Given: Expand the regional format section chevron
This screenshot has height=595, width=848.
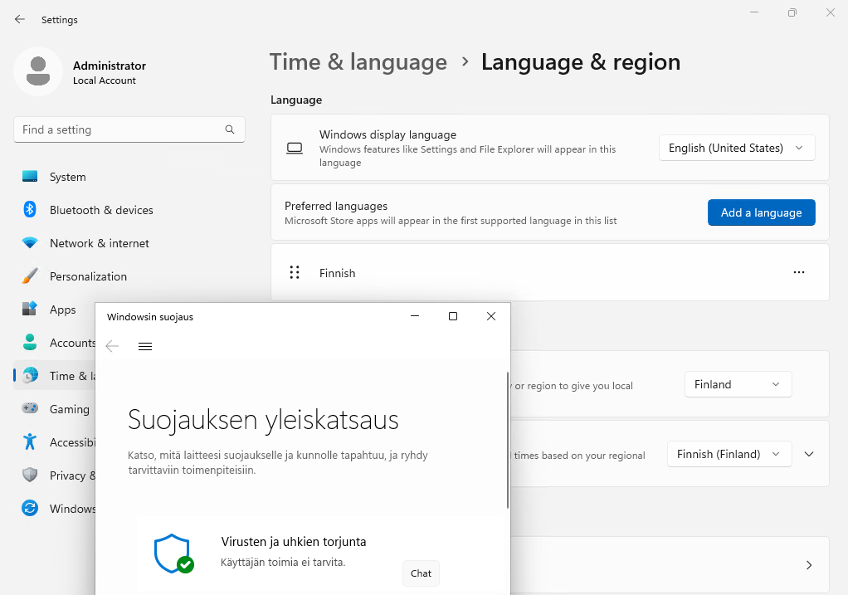Looking at the screenshot, I should pos(809,455).
